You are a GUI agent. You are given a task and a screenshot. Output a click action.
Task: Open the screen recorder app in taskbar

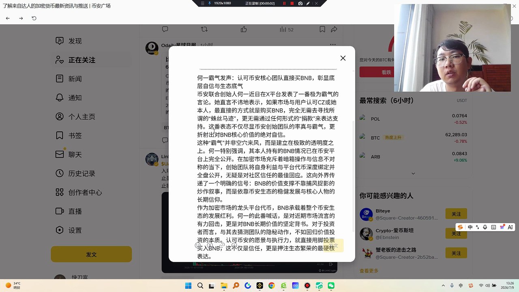tap(307, 286)
